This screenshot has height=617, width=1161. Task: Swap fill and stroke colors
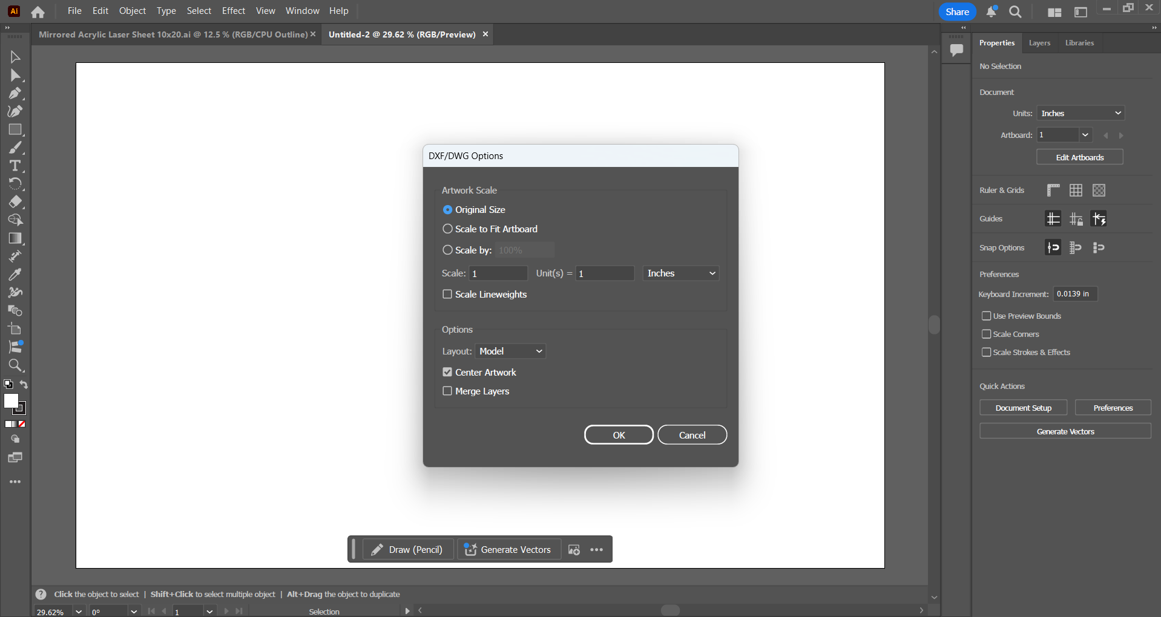coord(24,384)
